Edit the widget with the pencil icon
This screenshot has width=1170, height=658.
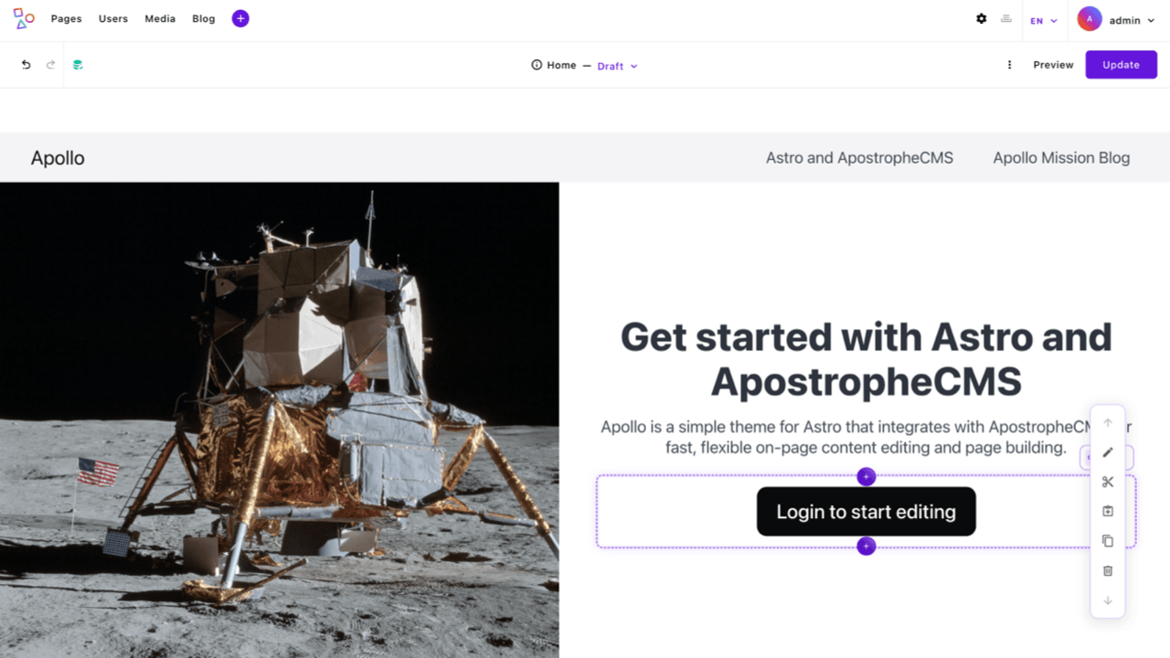pos(1108,452)
